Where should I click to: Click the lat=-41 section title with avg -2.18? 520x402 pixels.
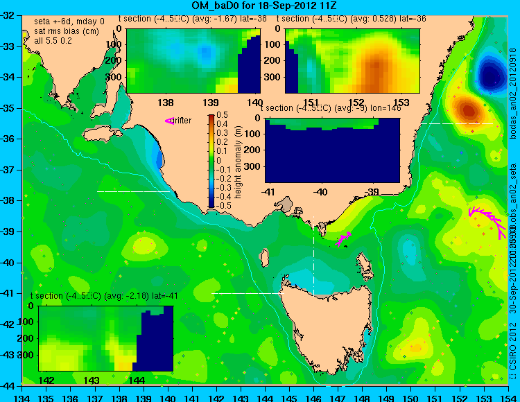(104, 296)
